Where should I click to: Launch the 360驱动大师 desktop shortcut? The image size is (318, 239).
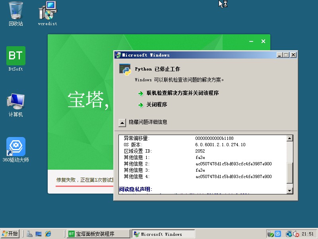point(16,150)
